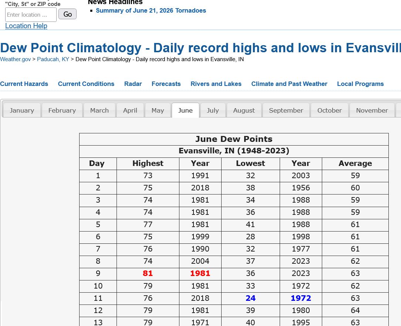Select the June tab
Viewport: 401px width, 326px height.
(x=185, y=110)
